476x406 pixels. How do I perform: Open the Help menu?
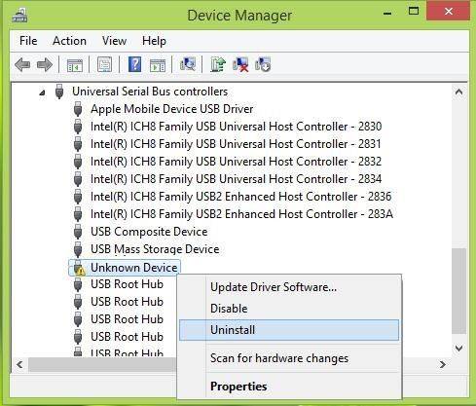pyautogui.click(x=154, y=41)
